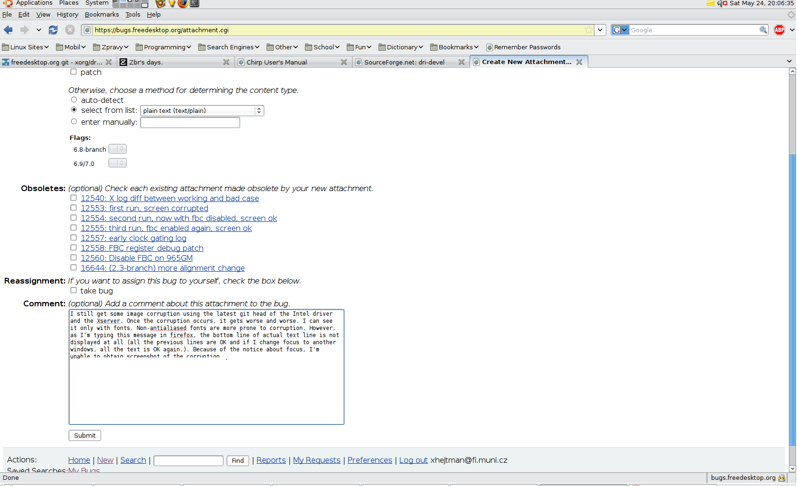797x486 pixels.
Task: Open the content type select list dropdown
Action: coord(202,110)
